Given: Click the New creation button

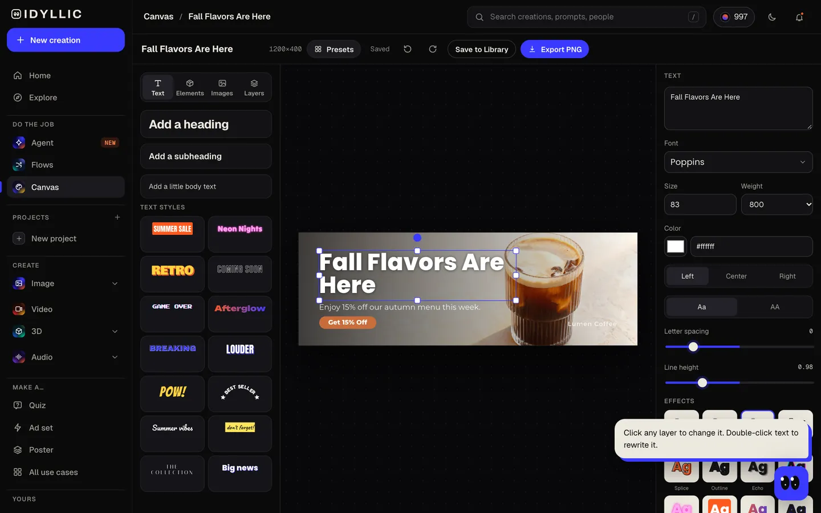Looking at the screenshot, I should pos(66,40).
